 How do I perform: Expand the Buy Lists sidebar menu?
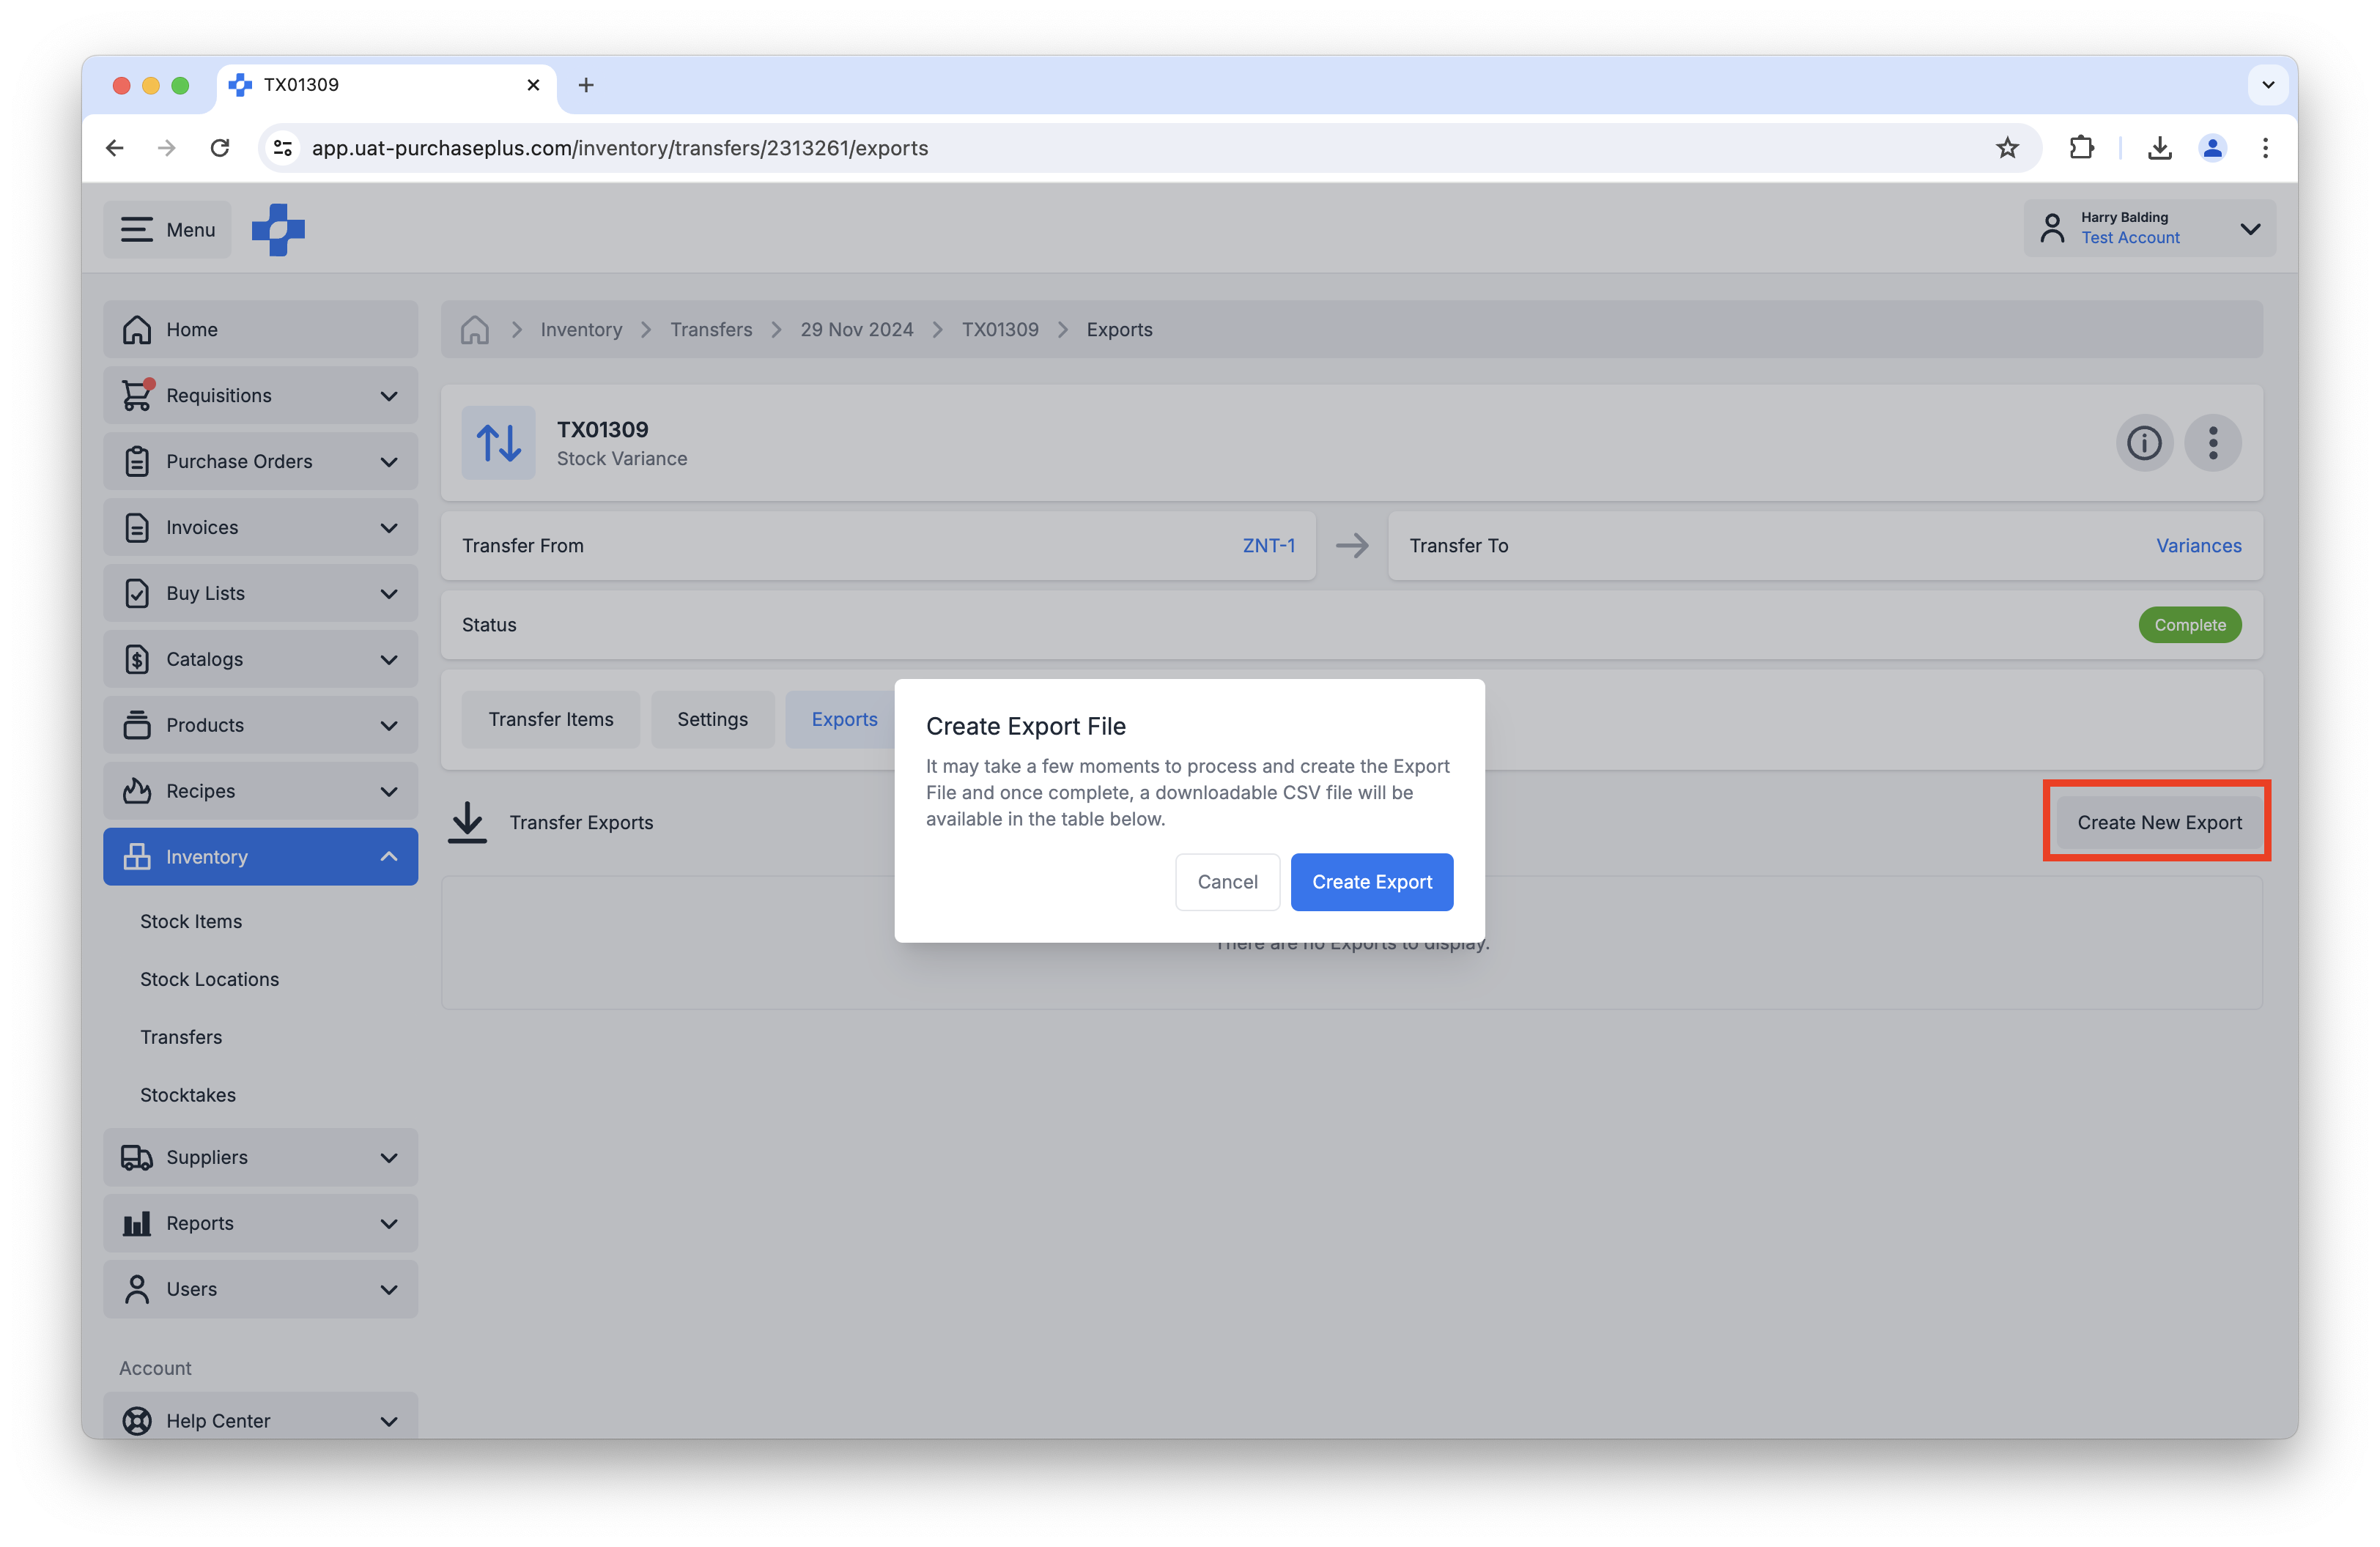[x=260, y=593]
